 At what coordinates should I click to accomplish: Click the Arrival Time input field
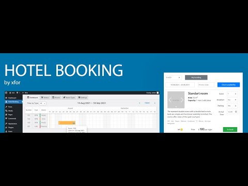point(233,112)
